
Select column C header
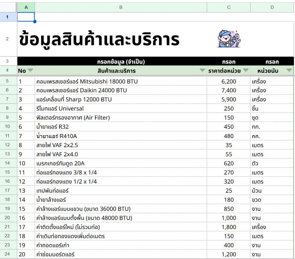tap(228, 7)
